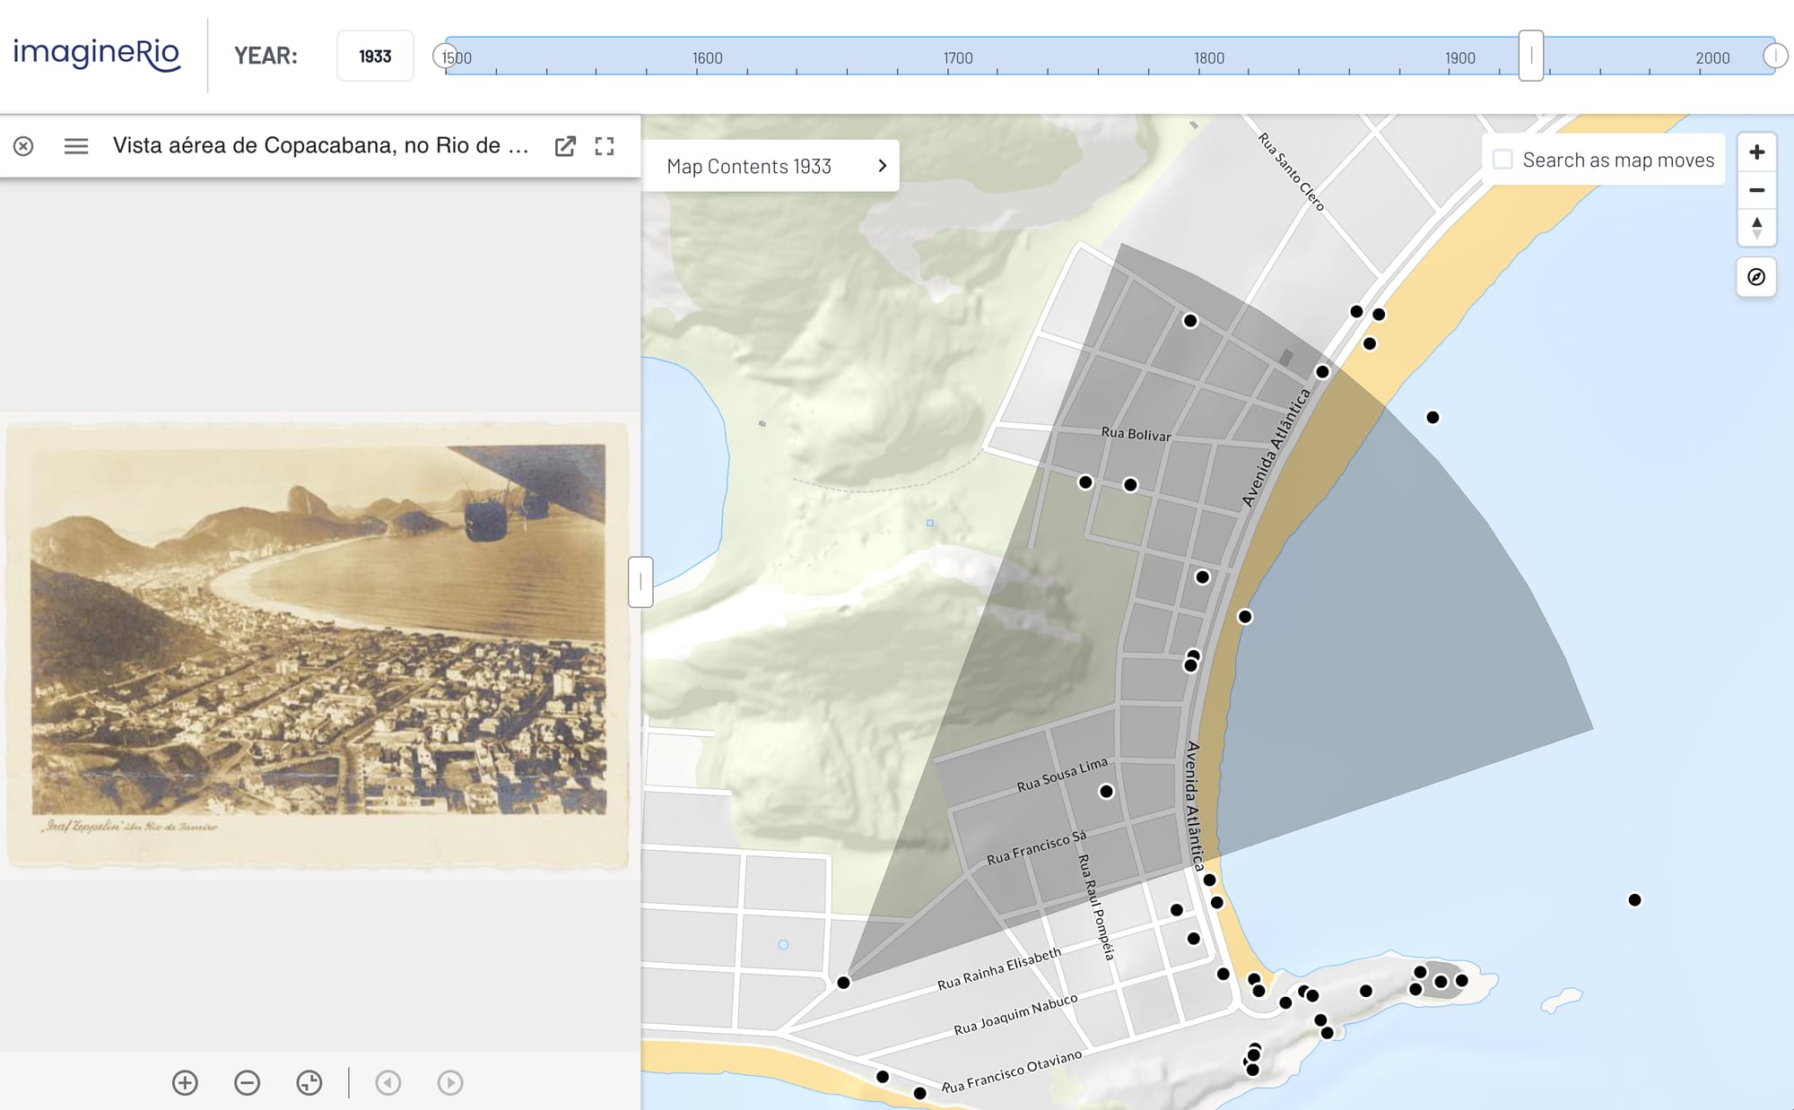Click the compass orientation button
Image resolution: width=1794 pixels, height=1110 pixels.
1756,277
